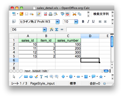123x98 pixels.
Task: Click the Spellcheck ABC checkmark icon
Action: 63,14
